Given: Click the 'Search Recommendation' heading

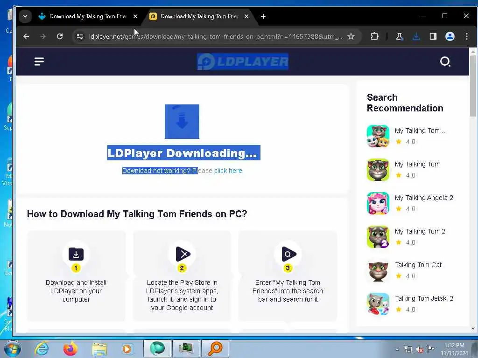Looking at the screenshot, I should pyautogui.click(x=405, y=103).
